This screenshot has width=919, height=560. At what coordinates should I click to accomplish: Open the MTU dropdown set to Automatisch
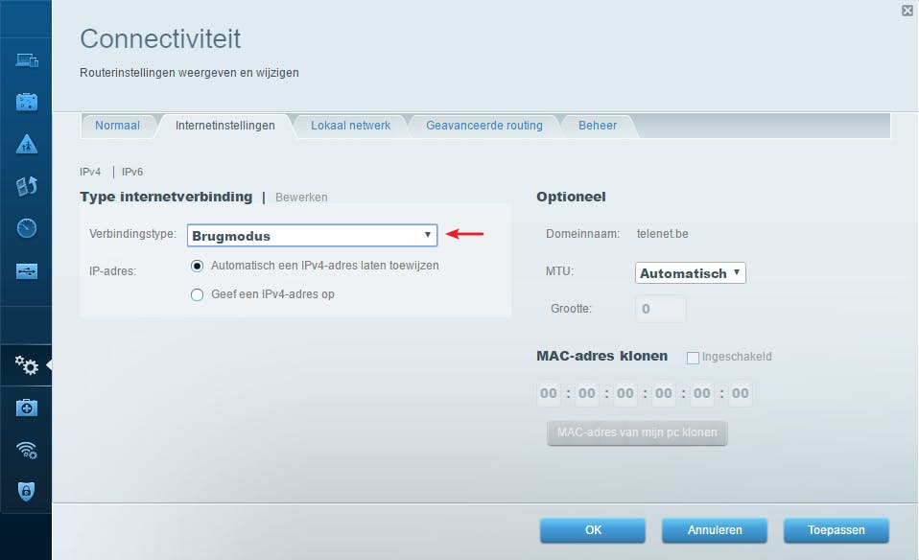[x=690, y=272]
